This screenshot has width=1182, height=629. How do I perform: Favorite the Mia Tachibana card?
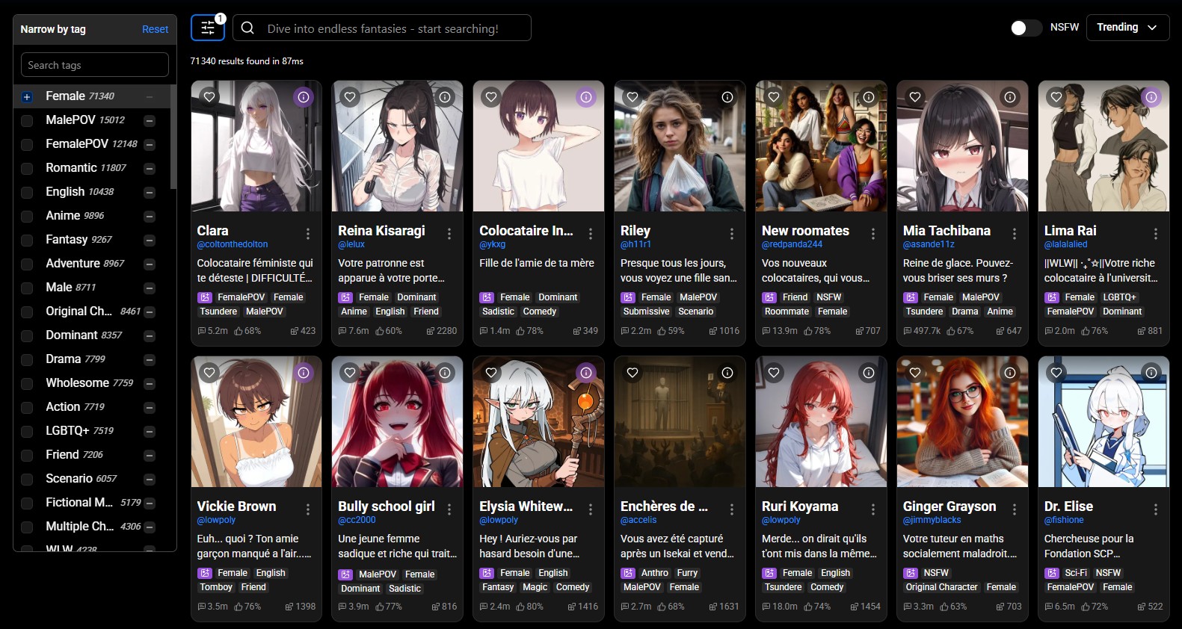point(915,97)
